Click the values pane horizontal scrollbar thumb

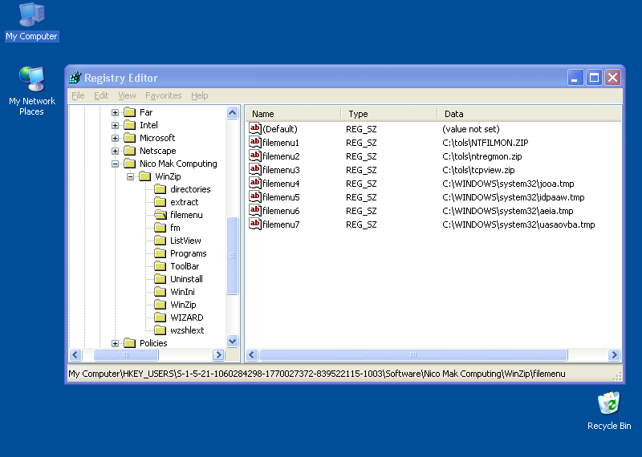tap(413, 354)
